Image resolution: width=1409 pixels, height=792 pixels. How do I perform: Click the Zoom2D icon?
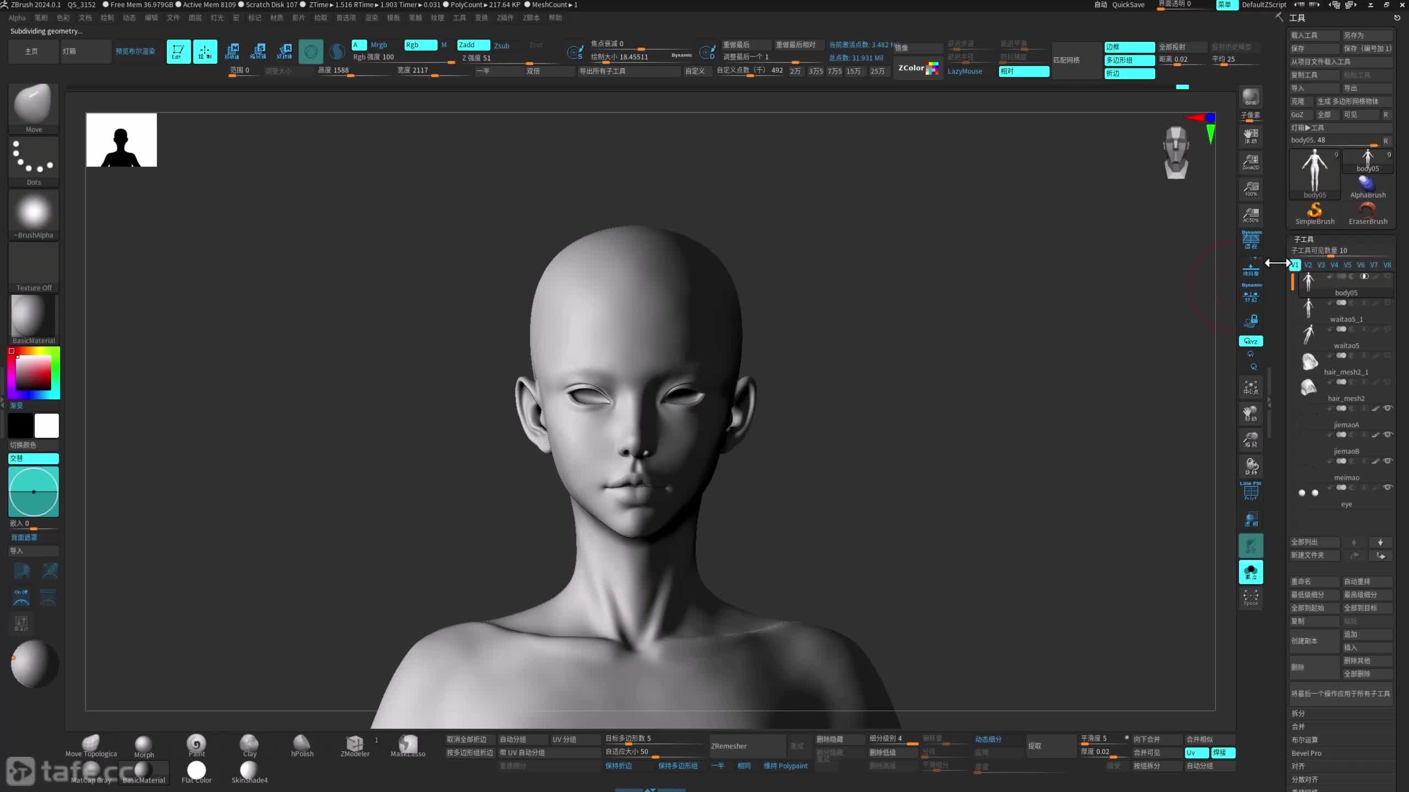pos(1250,162)
